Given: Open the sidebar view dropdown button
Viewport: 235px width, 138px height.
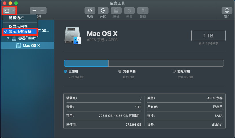Looking at the screenshot, I should click(10, 11).
